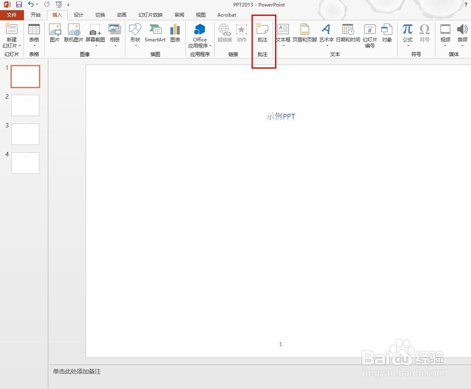471x389 pixels.
Task: Undo the last action
Action: [31, 4]
